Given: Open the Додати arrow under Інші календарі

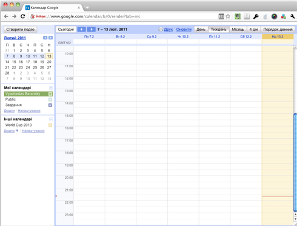Looking at the screenshot, I should [x=17, y=131].
